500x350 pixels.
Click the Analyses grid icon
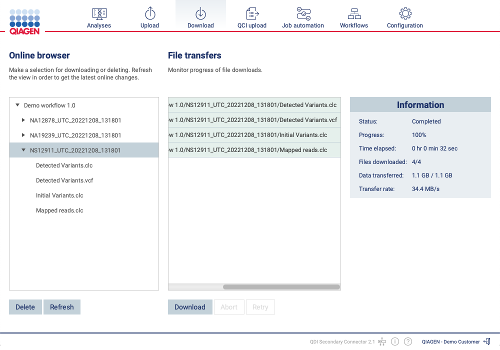click(x=98, y=13)
